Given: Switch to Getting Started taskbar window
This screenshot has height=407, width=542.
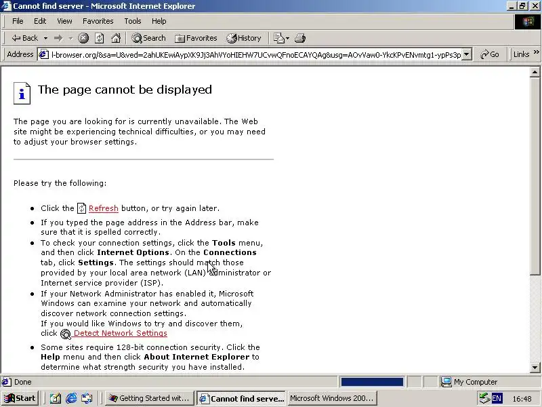Looking at the screenshot, I should pos(149,398).
